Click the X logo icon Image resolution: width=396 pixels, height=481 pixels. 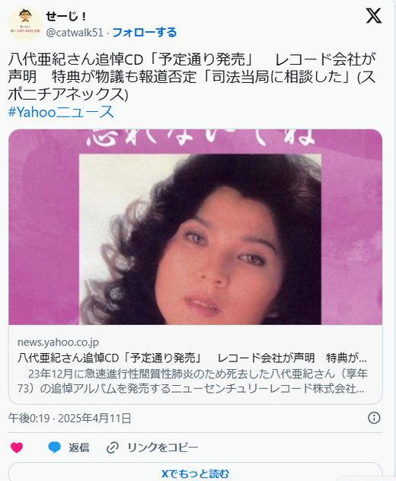coord(374,16)
